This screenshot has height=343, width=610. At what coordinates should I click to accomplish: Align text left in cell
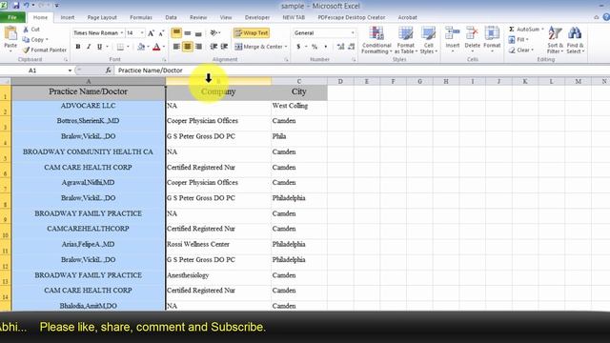tap(176, 47)
